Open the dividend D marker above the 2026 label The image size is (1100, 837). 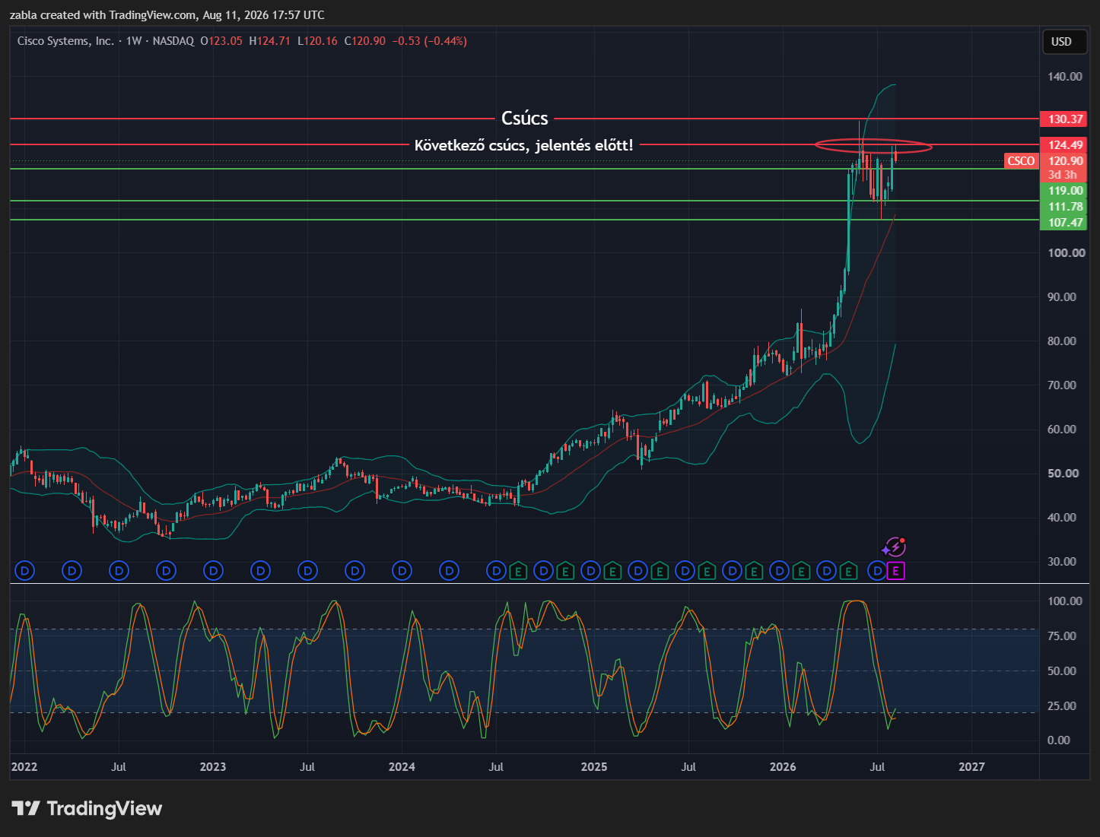pos(779,570)
